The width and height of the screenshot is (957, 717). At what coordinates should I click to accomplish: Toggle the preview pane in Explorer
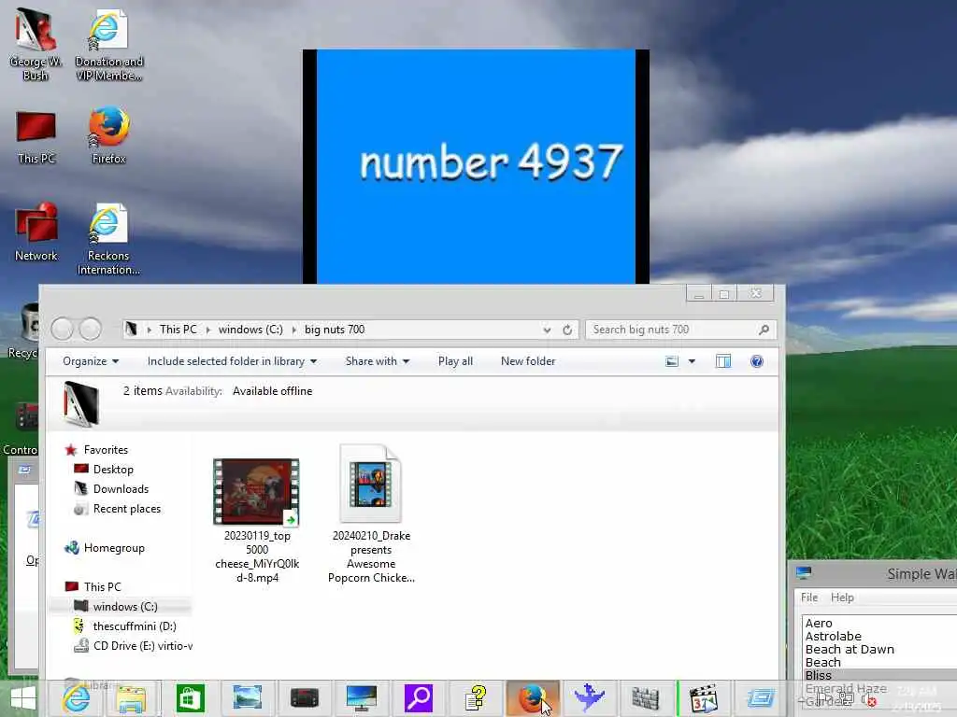tap(723, 361)
